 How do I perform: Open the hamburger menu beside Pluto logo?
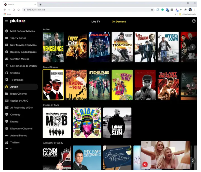pyautogui.click(x=6, y=21)
